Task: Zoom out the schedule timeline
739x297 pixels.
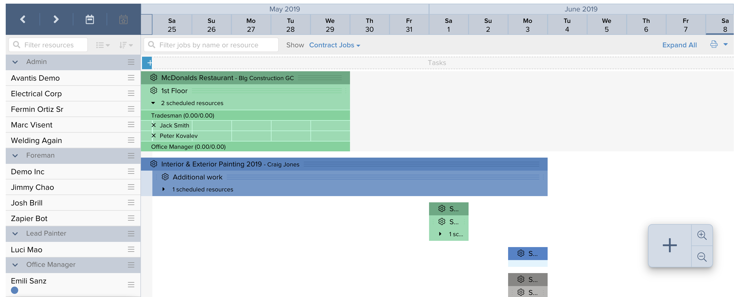Action: [702, 257]
